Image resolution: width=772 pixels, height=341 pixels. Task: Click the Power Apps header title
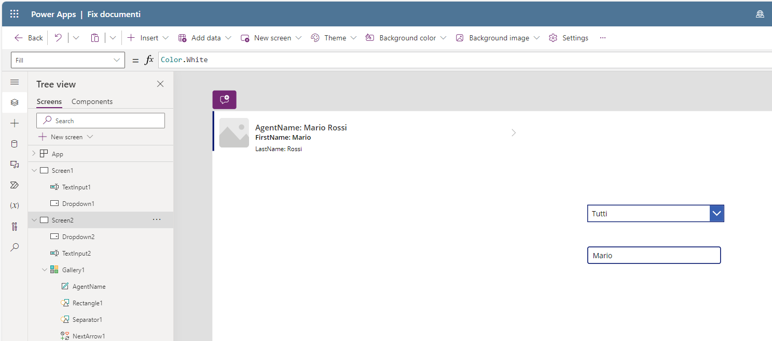click(x=53, y=14)
